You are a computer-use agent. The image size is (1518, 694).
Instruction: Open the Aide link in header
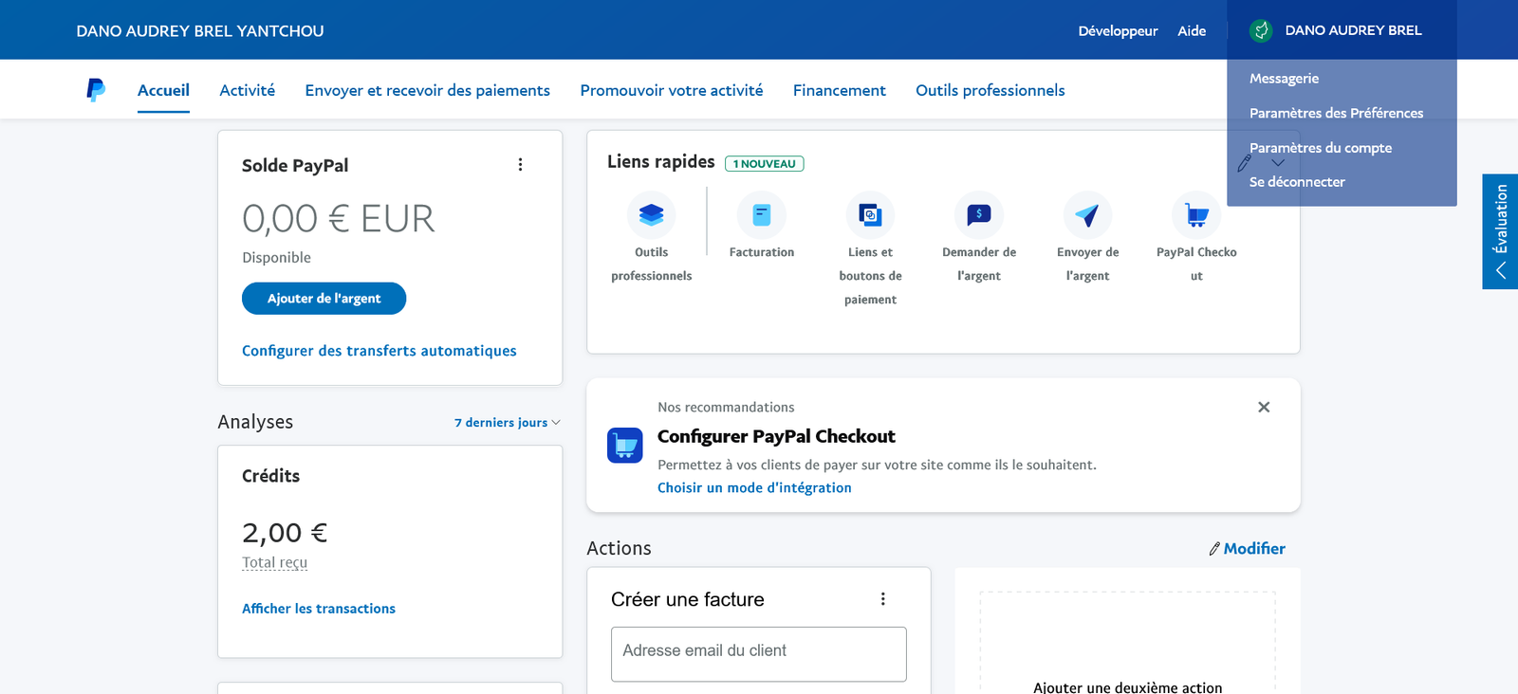(1192, 30)
